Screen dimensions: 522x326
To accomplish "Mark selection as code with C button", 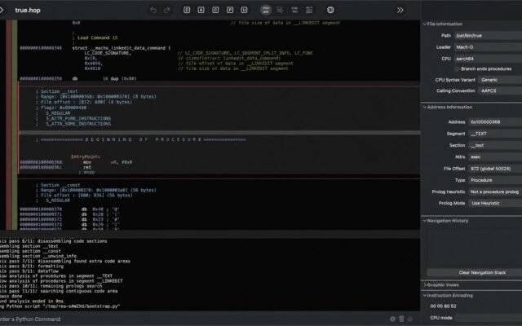I will [x=215, y=10].
